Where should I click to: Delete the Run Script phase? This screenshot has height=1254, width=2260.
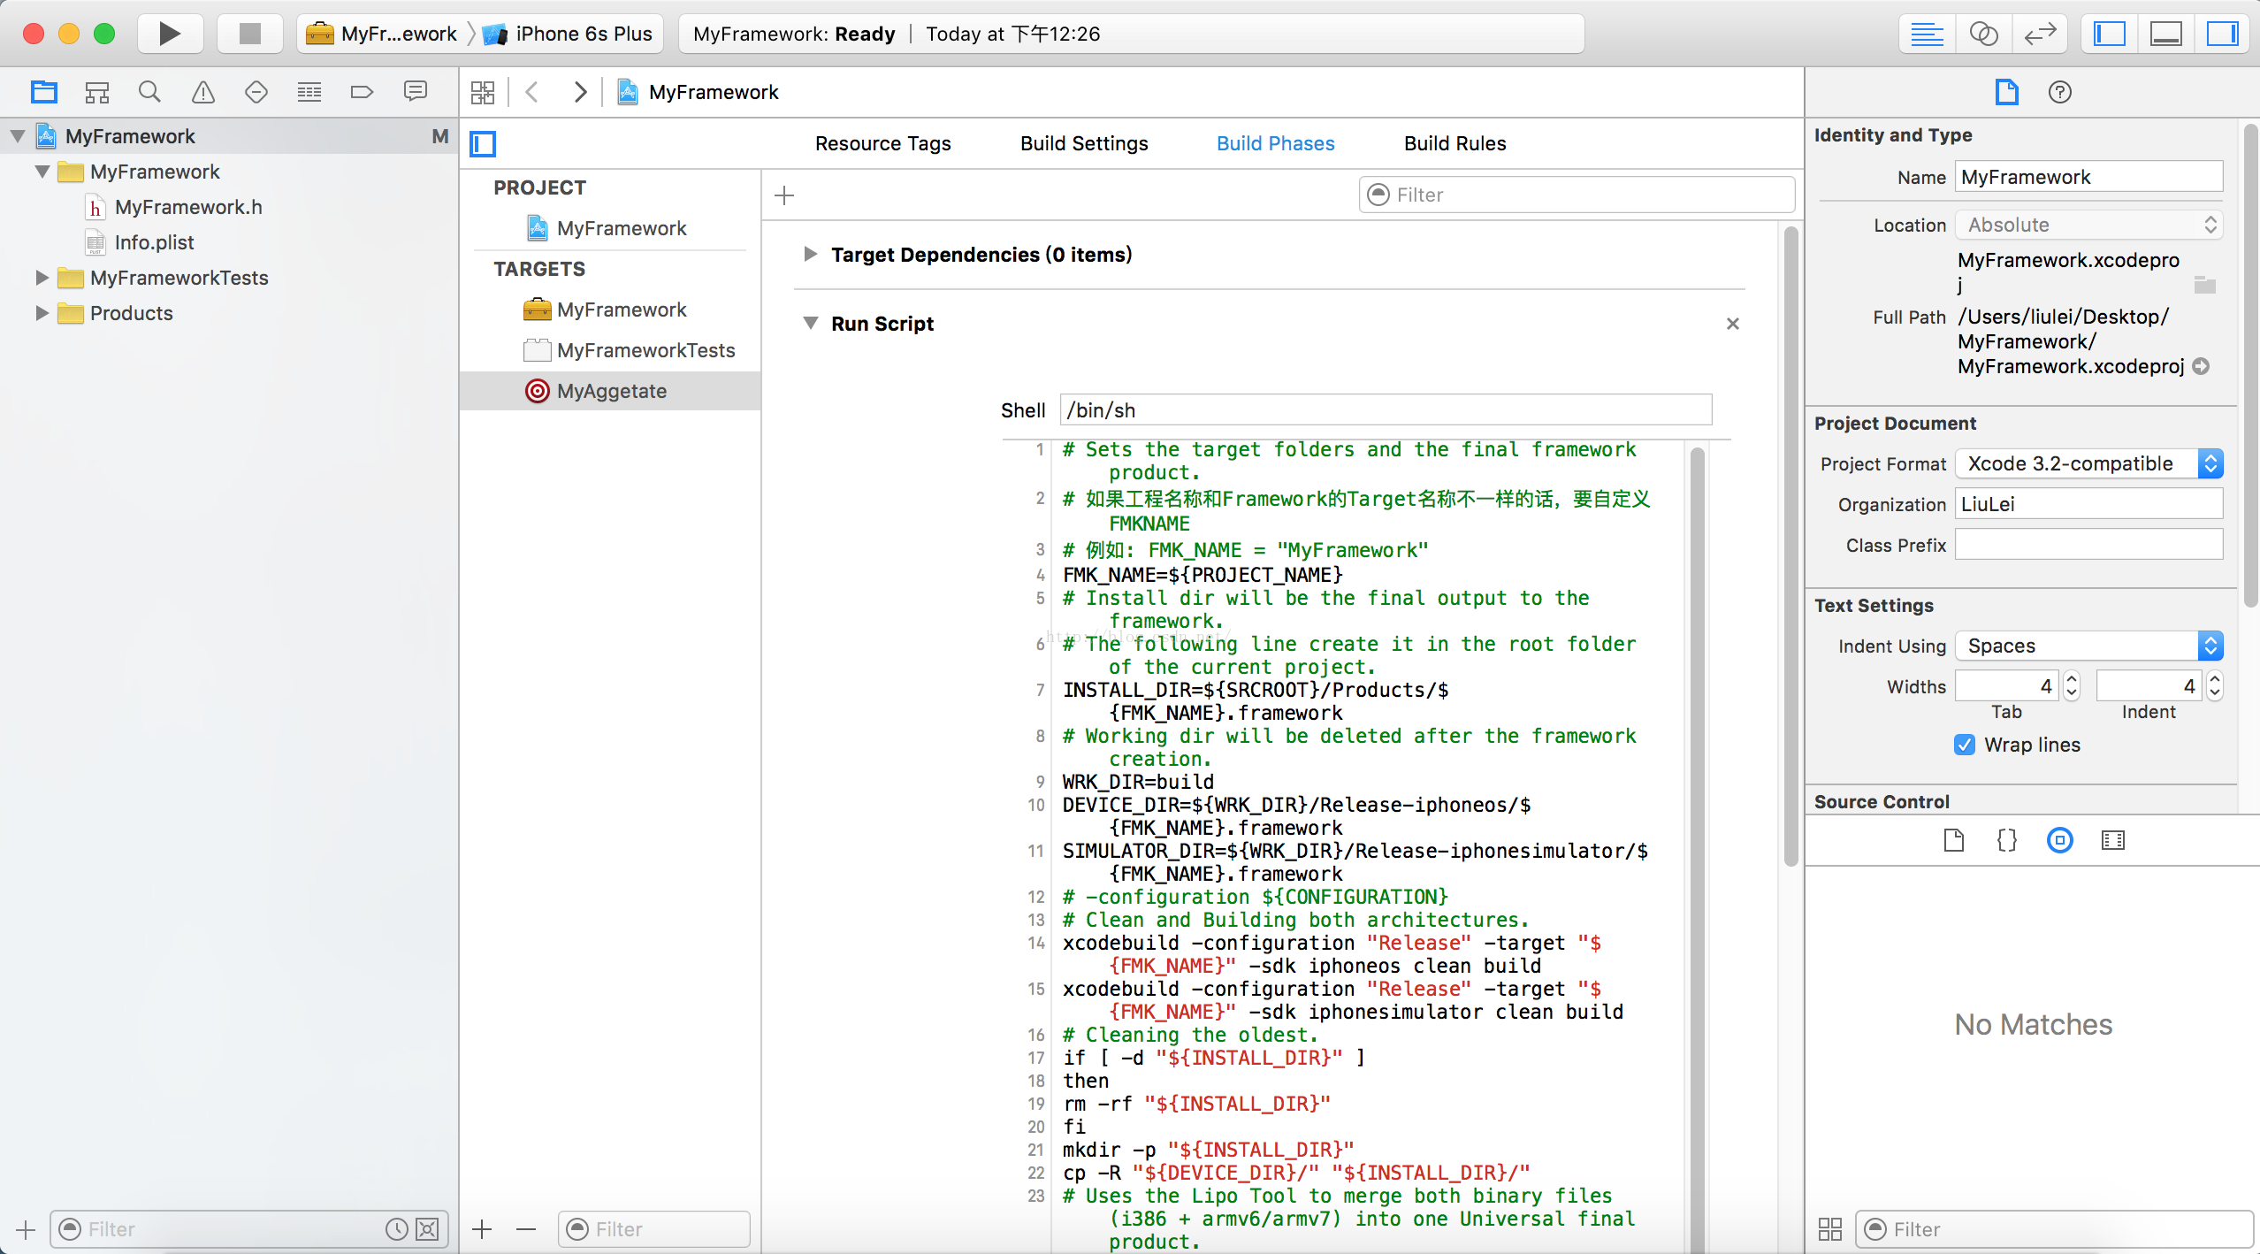[1733, 324]
